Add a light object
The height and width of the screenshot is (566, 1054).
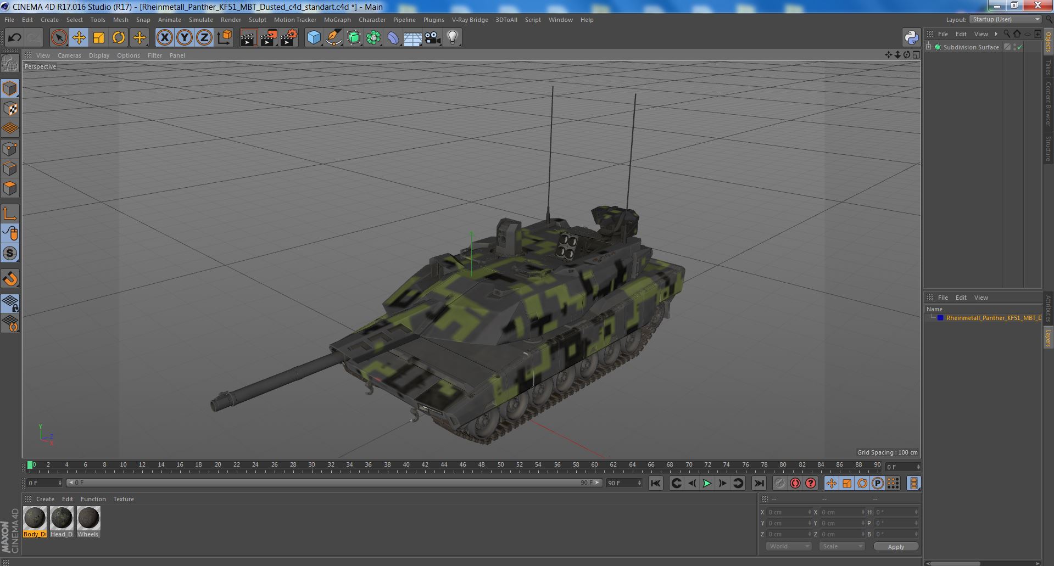pos(453,37)
